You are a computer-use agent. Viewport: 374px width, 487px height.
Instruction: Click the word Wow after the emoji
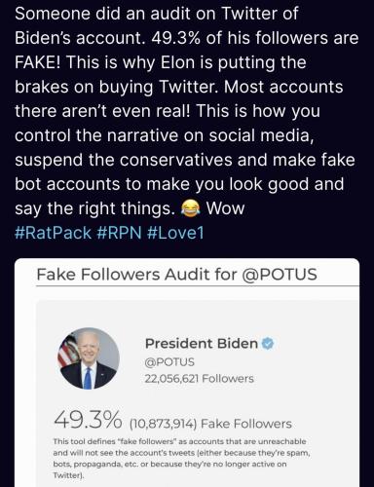click(x=225, y=208)
